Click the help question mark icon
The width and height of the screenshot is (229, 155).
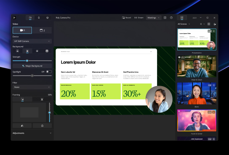pyautogui.click(x=171, y=18)
